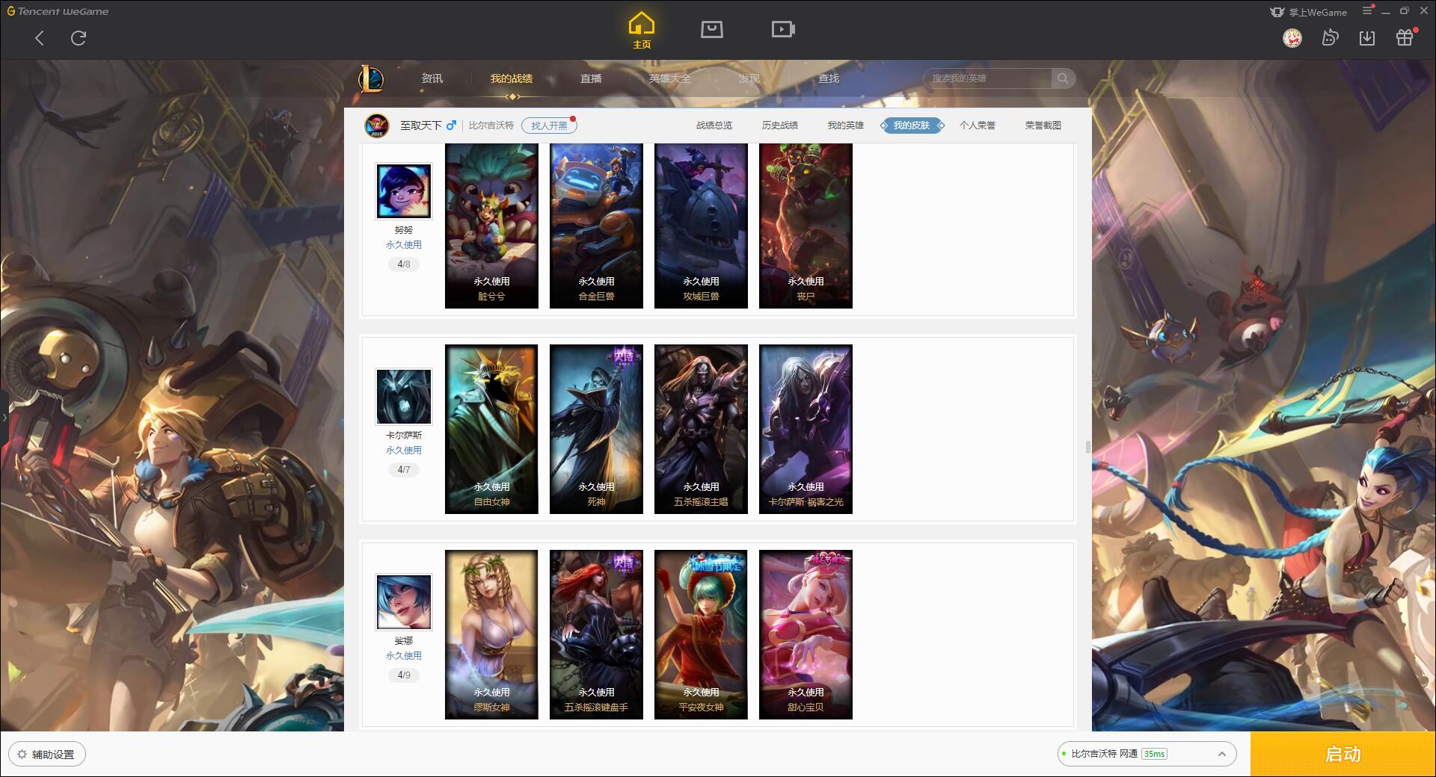Image resolution: width=1436 pixels, height=777 pixels.
Task: Open the download manager icon
Action: click(1367, 37)
